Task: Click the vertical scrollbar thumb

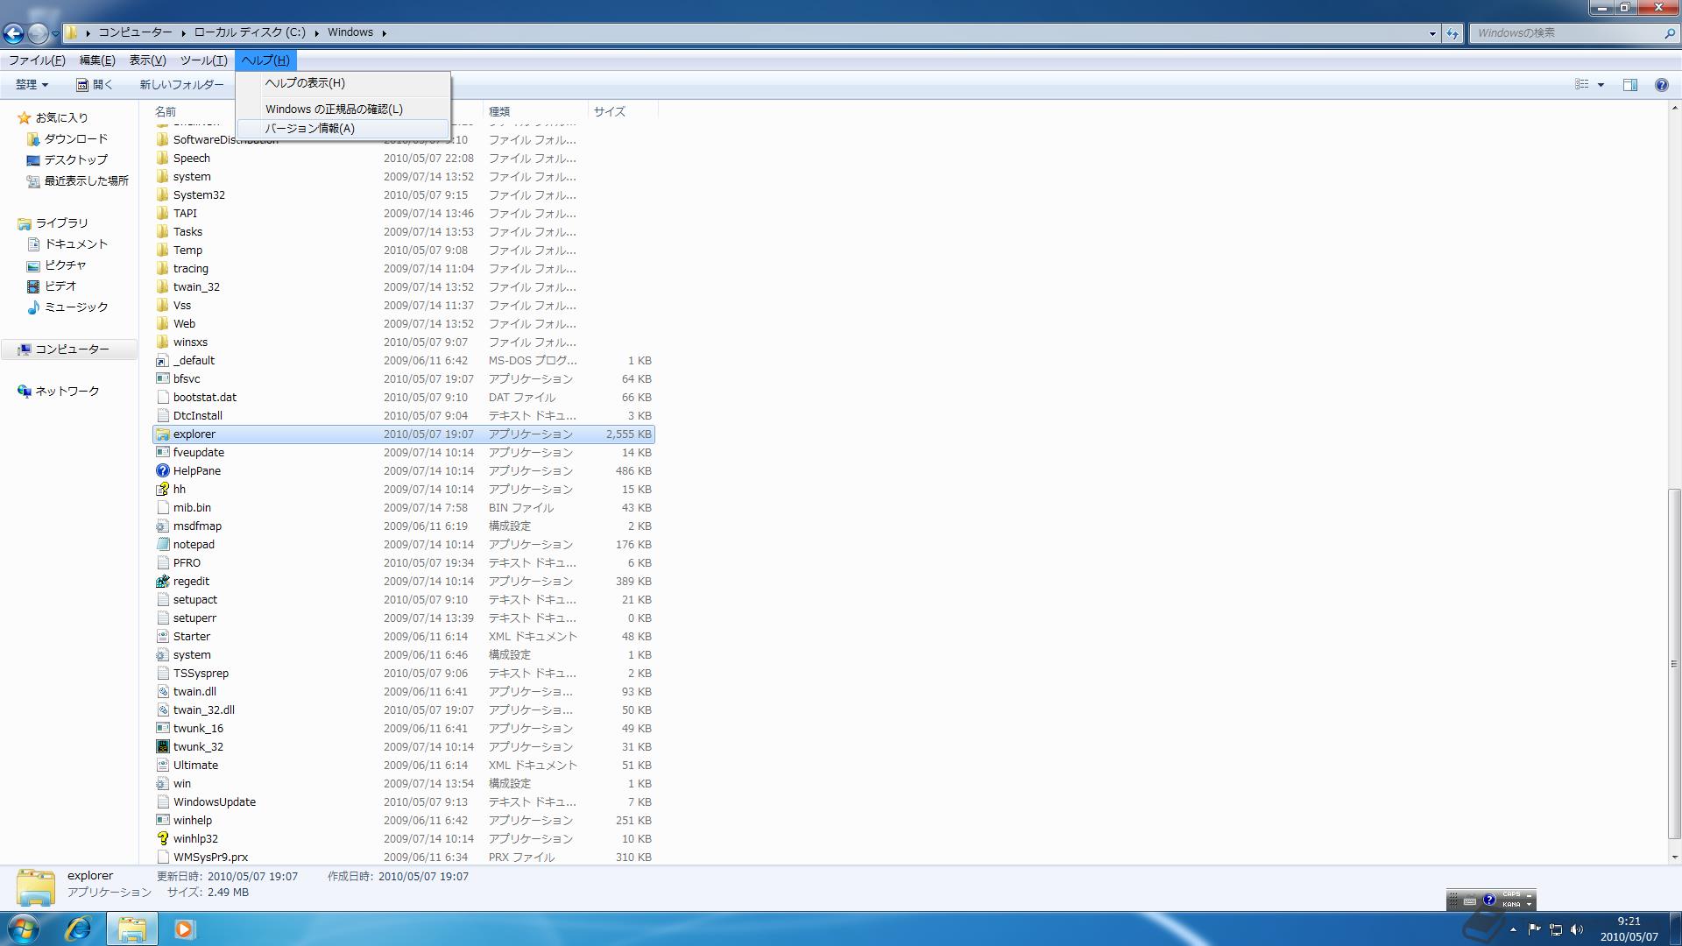Action: pyautogui.click(x=1674, y=663)
